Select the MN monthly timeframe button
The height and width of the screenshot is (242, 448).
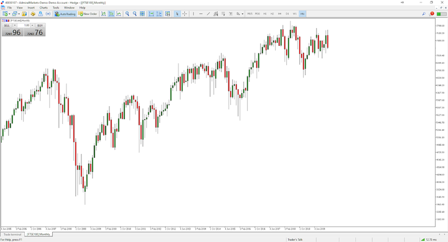[x=302, y=14]
